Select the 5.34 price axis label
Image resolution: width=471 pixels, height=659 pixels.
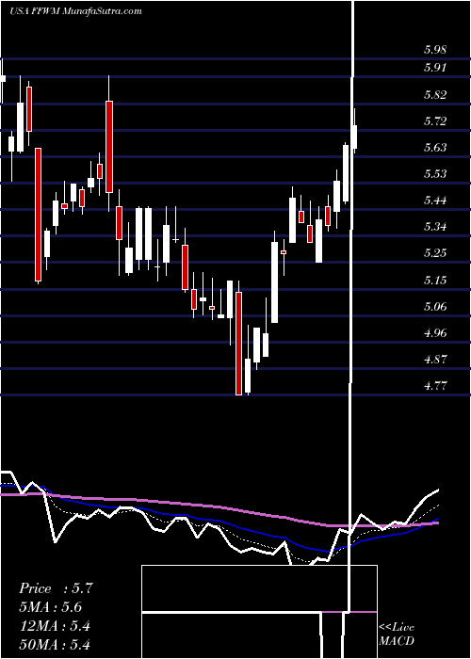click(x=435, y=228)
